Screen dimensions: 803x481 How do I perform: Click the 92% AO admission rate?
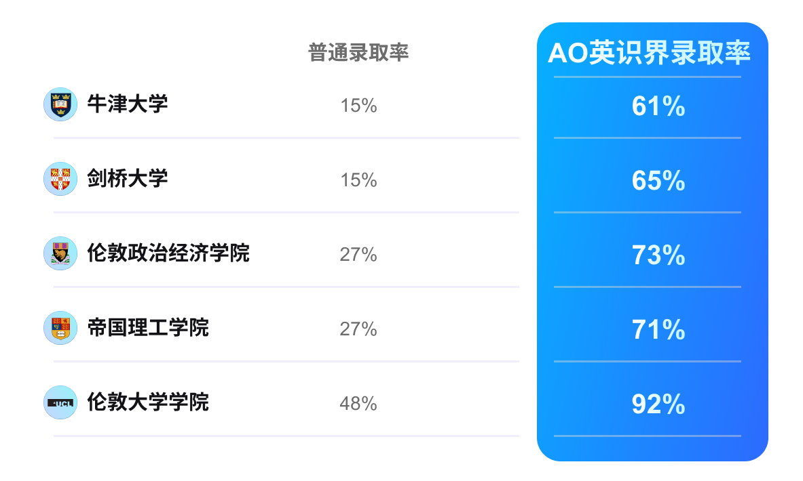(x=658, y=404)
